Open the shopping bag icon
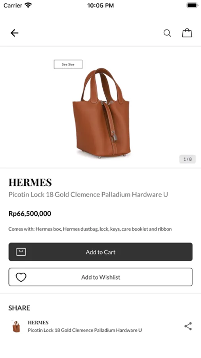The width and height of the screenshot is (201, 358). (x=187, y=33)
